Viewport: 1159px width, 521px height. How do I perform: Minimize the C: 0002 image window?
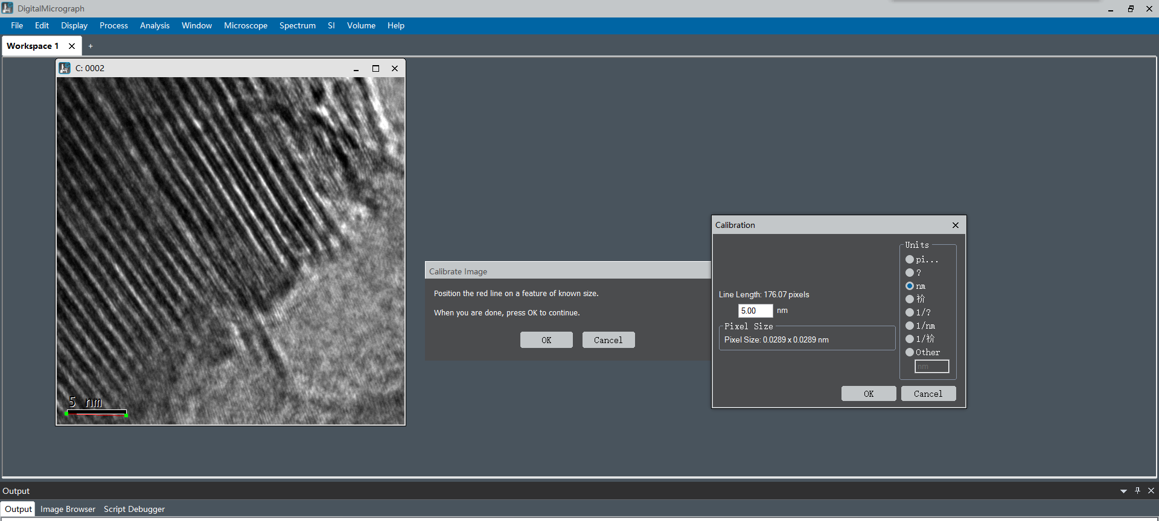(356, 69)
